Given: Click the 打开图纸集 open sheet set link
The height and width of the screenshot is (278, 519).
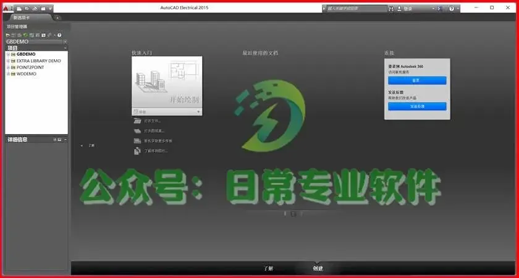Looking at the screenshot, I should (154, 131).
